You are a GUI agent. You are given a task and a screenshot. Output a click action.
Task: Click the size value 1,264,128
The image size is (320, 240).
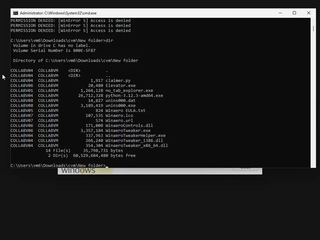pos(92,90)
